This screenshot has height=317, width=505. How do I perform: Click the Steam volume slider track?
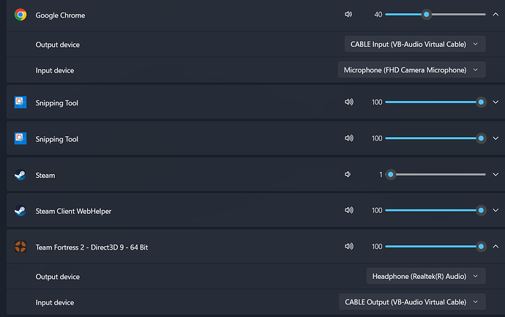435,174
